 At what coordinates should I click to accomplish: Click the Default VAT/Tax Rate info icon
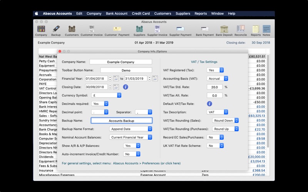(x=209, y=104)
